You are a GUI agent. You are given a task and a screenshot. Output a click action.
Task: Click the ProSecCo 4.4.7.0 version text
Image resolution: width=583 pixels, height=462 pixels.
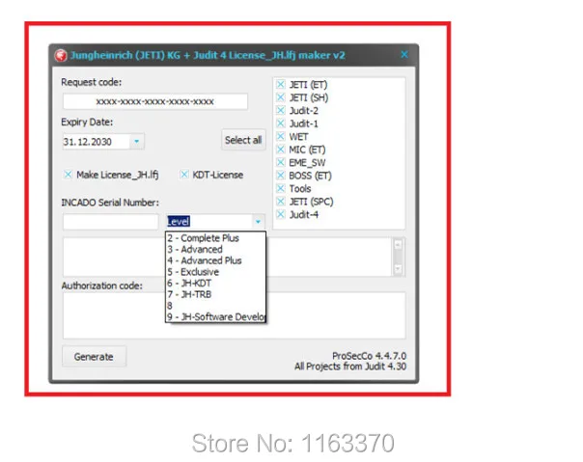click(370, 356)
